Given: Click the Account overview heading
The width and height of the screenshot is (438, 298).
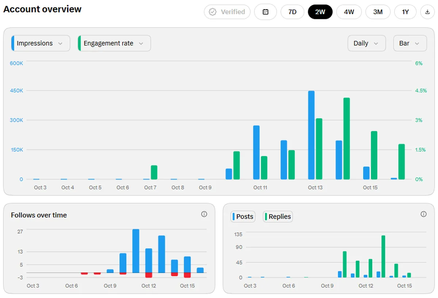Looking at the screenshot, I should pos(42,9).
